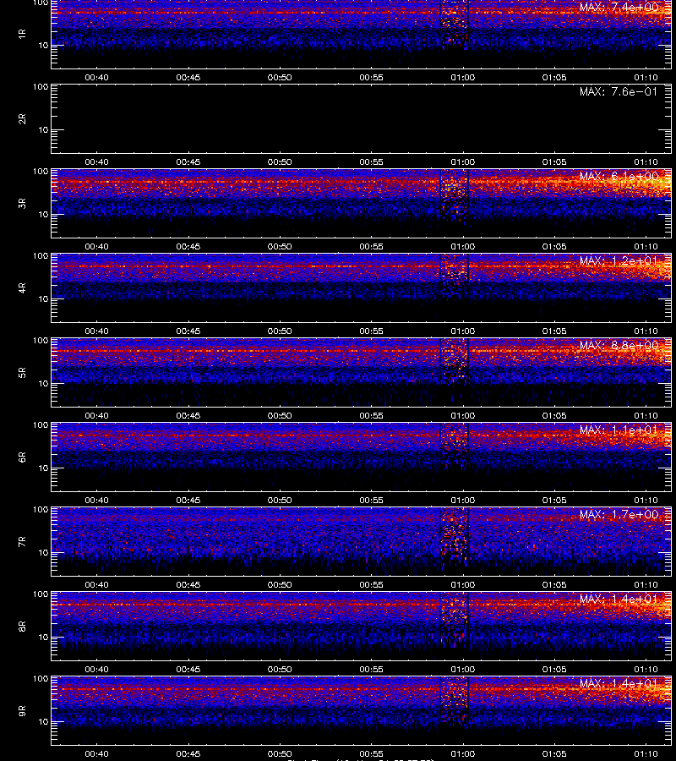Click the 3R spectrogram plot
The width and height of the screenshot is (676, 761).
[x=362, y=203]
